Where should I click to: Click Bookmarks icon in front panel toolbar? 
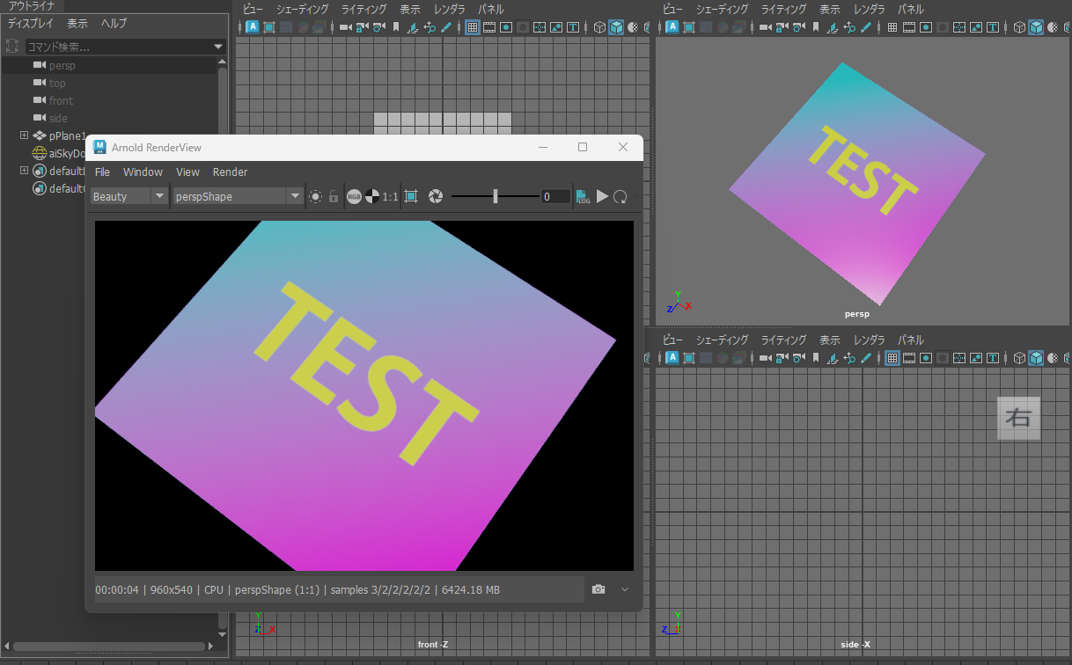pyautogui.click(x=395, y=27)
